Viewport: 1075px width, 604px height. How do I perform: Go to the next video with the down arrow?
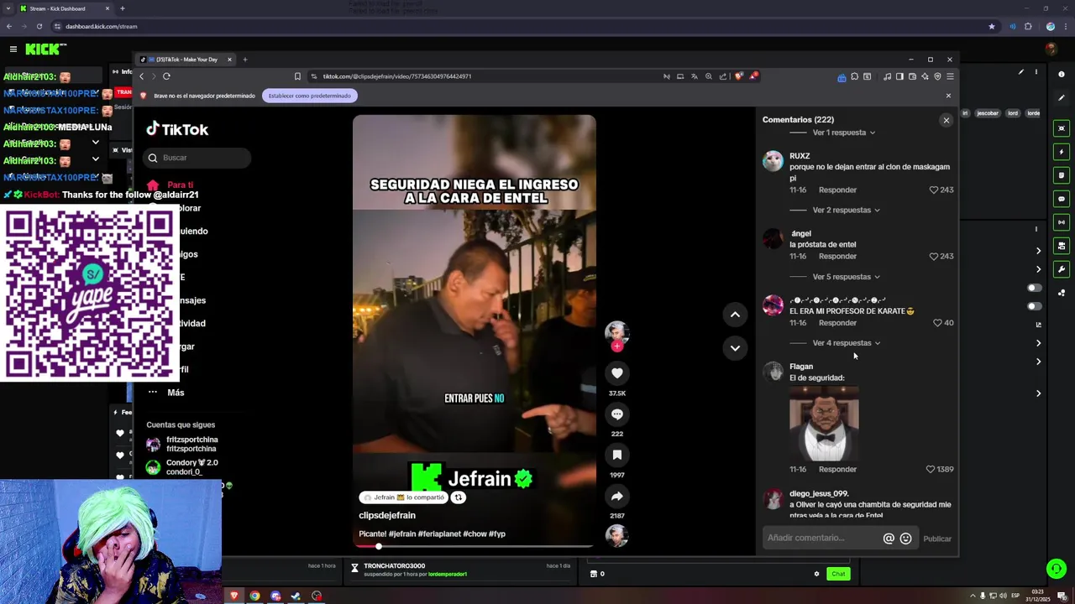(x=735, y=348)
